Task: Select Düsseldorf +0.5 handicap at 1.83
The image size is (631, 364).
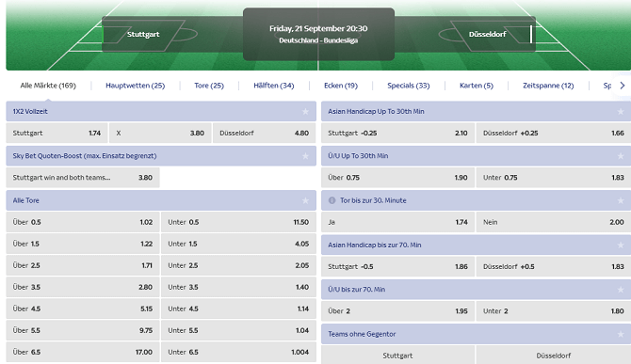Action: (554, 267)
